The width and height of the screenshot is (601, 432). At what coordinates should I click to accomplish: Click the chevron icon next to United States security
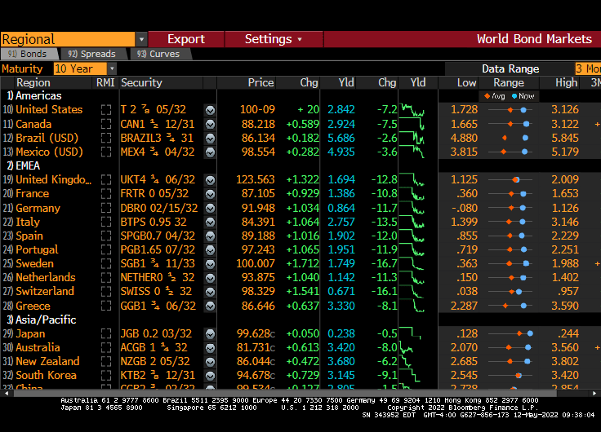210,110
